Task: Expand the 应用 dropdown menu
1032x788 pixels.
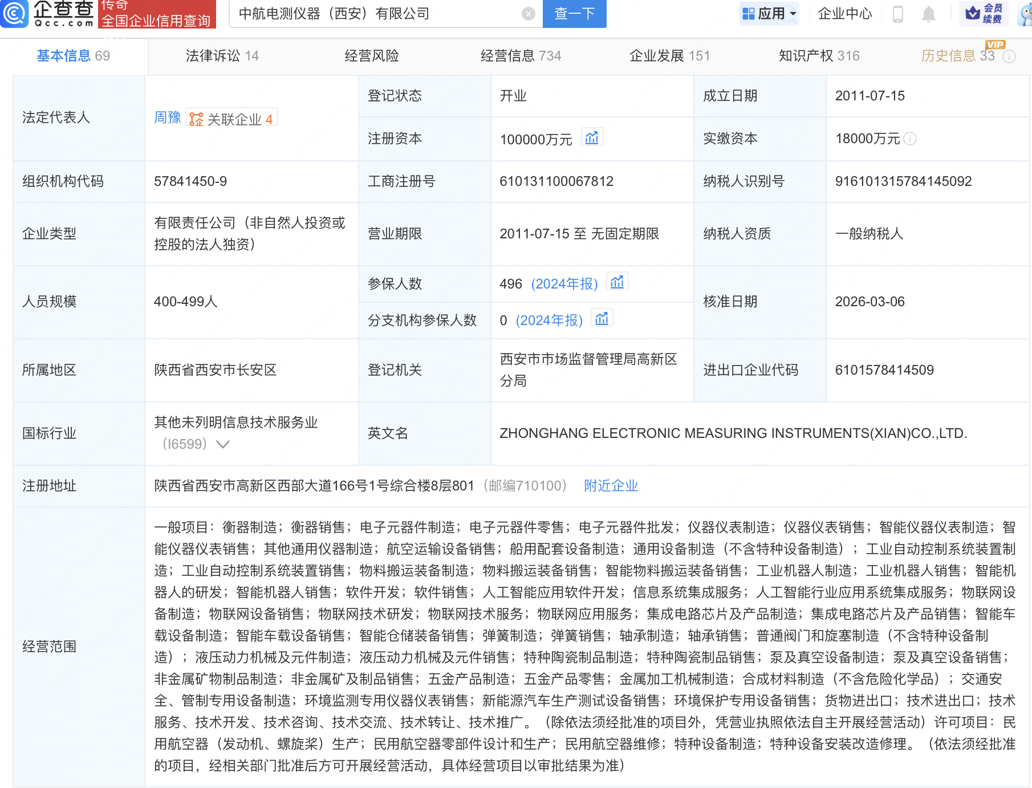Action: [x=770, y=14]
